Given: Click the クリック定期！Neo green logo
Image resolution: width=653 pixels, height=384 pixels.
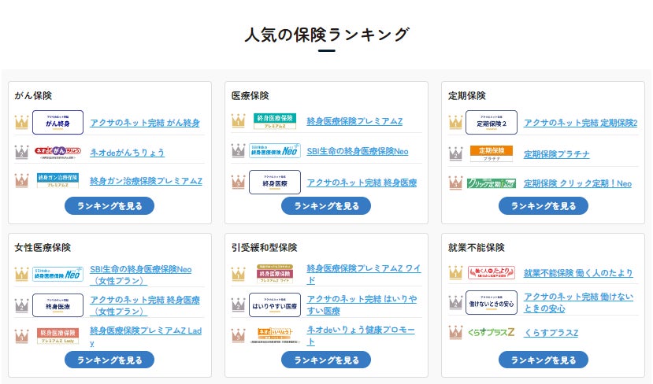Looking at the screenshot, I should (x=492, y=183).
